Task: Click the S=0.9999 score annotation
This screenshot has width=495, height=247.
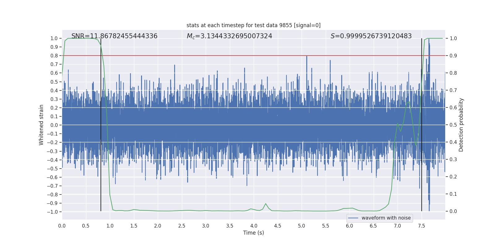Action: tap(371, 36)
